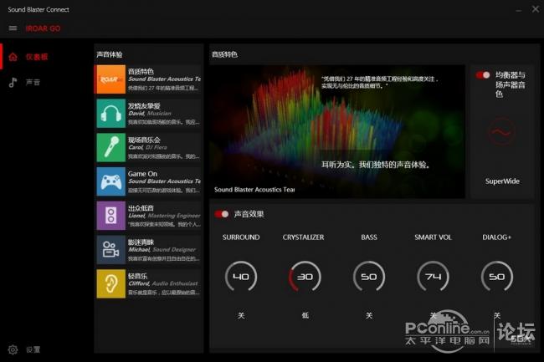The image size is (544, 362).
Task: Select the purple speaker profile icon
Action: pos(110,216)
